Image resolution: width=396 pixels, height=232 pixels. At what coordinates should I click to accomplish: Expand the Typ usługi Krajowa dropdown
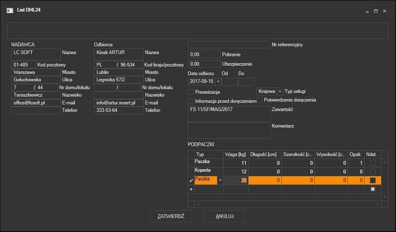coord(280,91)
